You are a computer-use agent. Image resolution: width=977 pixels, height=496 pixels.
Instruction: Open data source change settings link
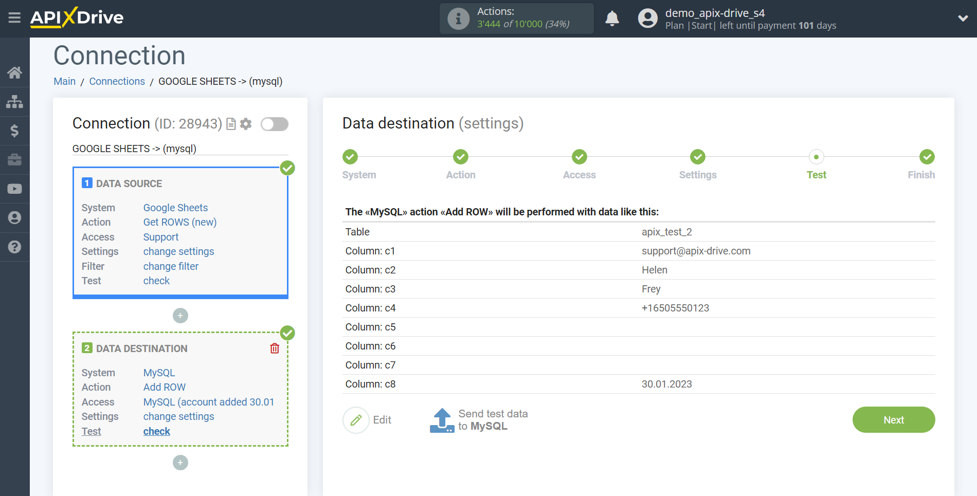178,251
